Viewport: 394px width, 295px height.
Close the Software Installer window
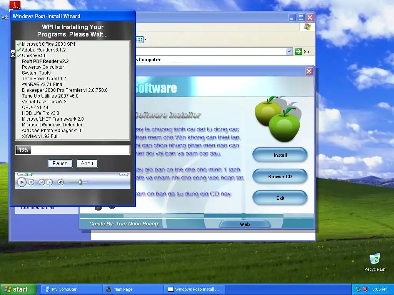309,71
